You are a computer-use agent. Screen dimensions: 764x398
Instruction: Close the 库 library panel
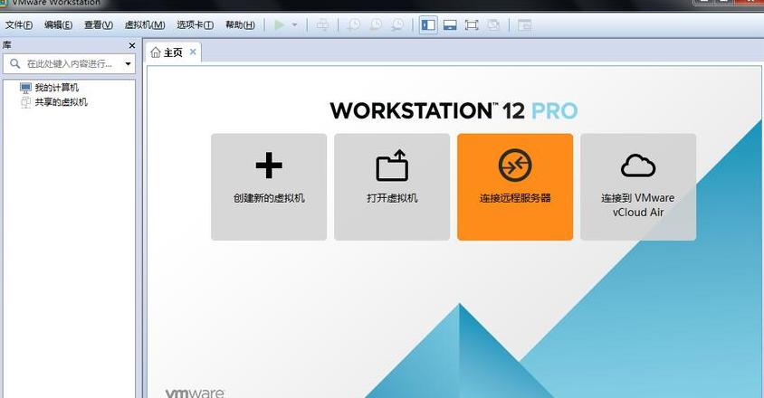point(131,45)
